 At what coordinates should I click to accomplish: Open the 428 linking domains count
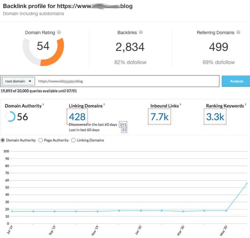point(77,117)
